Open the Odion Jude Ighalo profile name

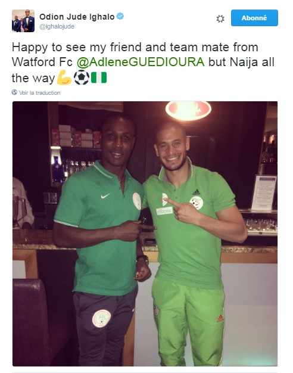(x=77, y=17)
